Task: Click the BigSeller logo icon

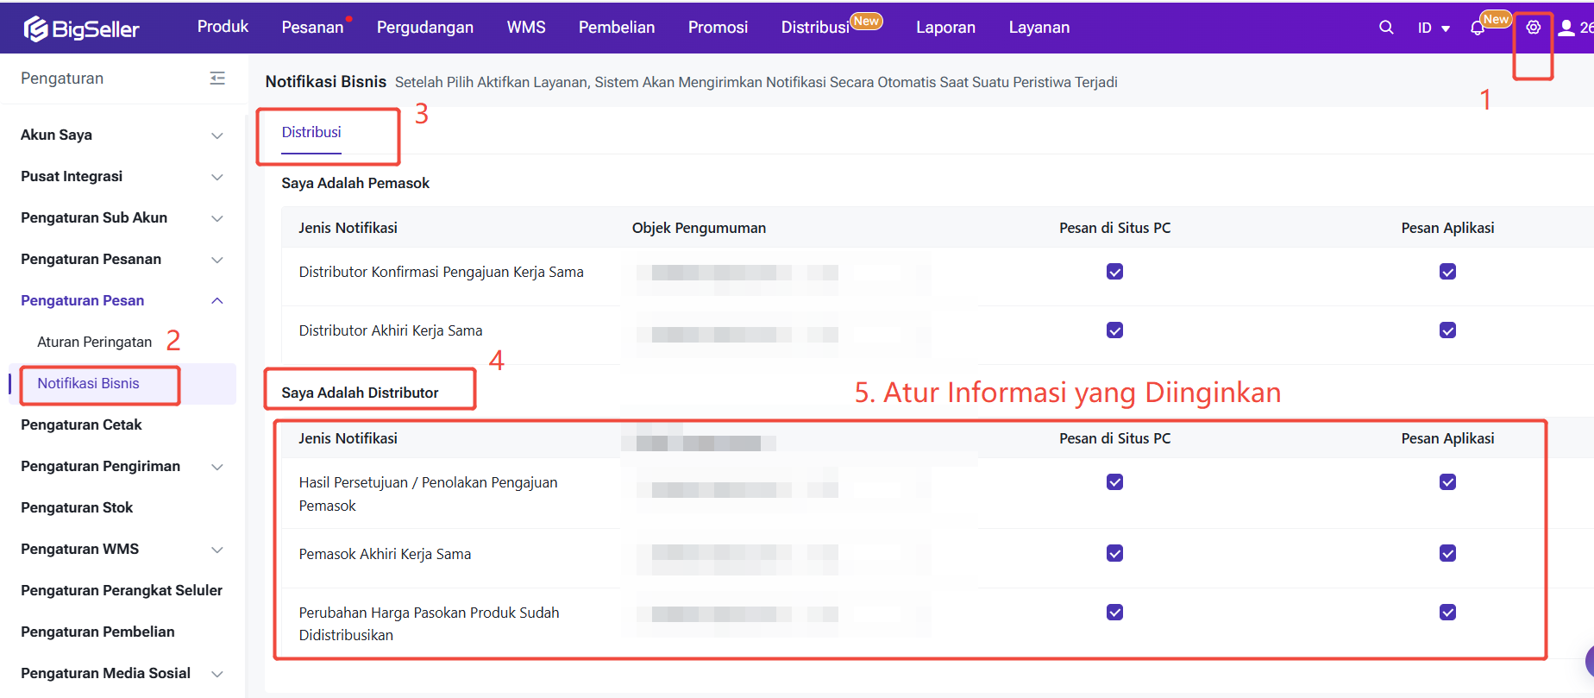Action: (36, 28)
